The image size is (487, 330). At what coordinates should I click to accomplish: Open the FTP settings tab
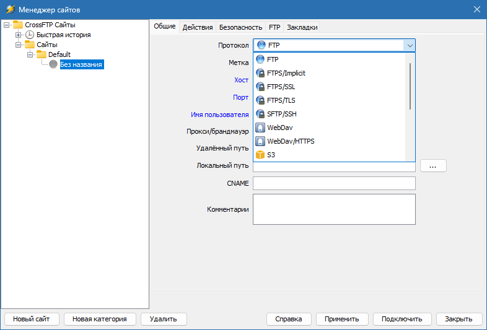tap(274, 27)
